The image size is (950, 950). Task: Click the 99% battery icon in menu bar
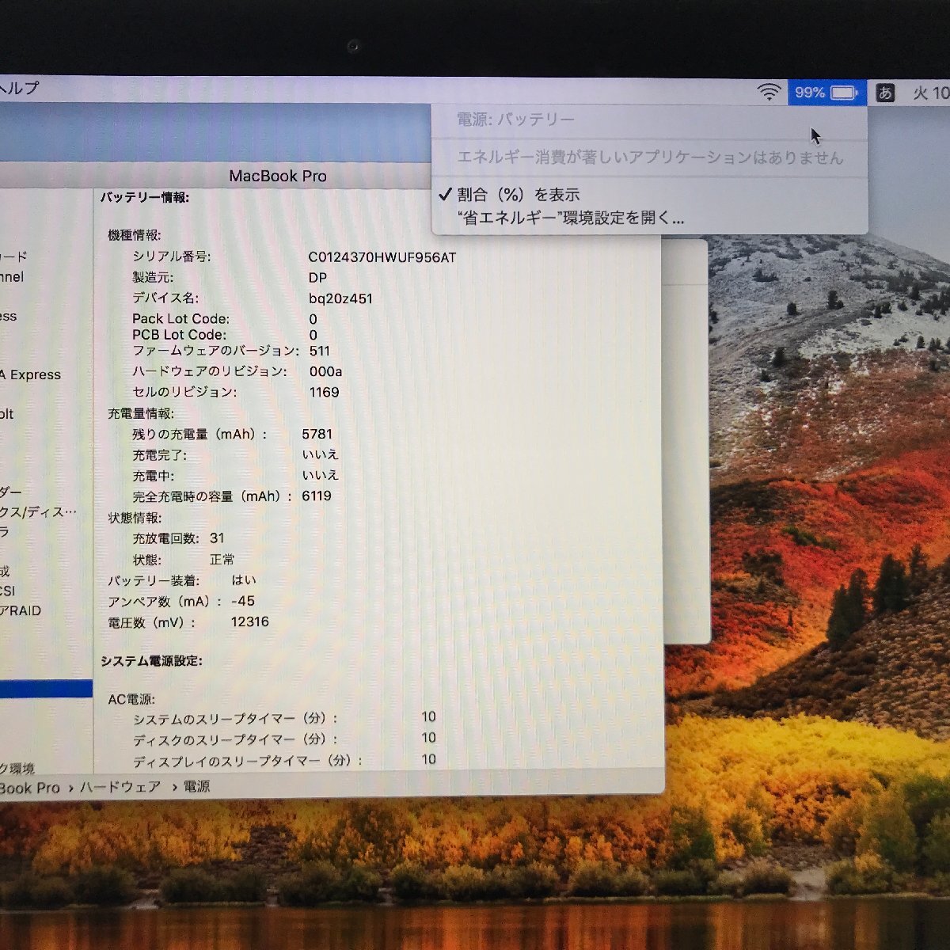(x=826, y=92)
